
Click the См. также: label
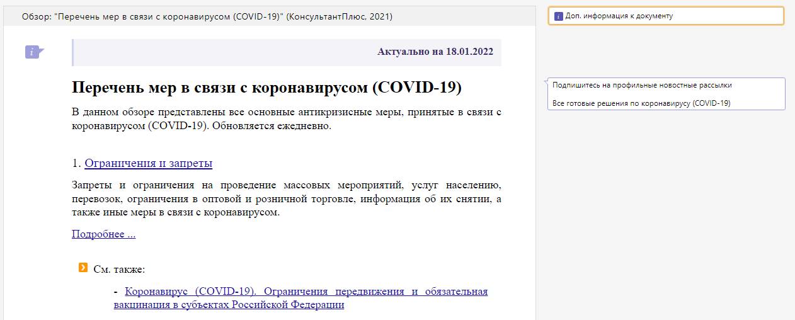(119, 270)
